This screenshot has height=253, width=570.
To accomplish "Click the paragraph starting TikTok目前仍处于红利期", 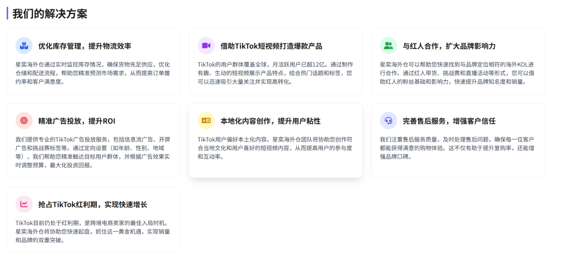I will pyautogui.click(x=93, y=231).
